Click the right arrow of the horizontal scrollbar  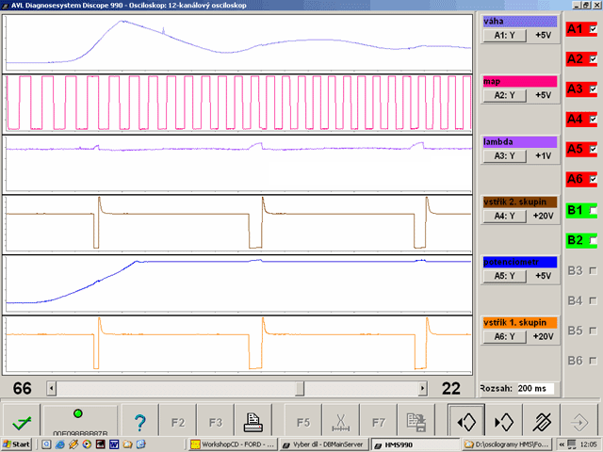coord(423,388)
